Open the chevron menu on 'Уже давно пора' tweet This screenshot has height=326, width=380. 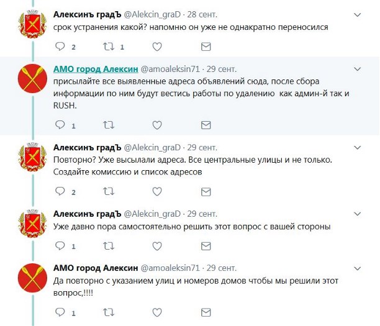point(358,214)
